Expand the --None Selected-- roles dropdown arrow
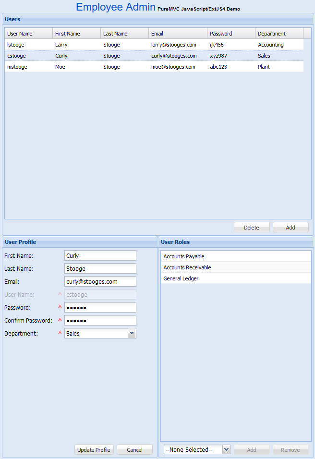Viewport: 315px width, 459px height. (226, 449)
